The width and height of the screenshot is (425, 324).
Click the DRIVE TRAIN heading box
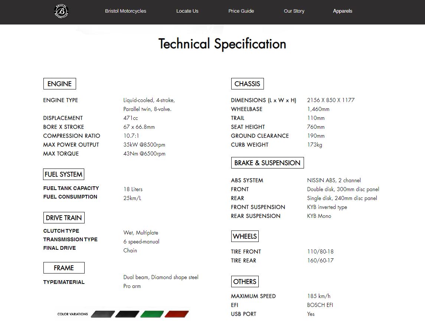[x=64, y=218]
